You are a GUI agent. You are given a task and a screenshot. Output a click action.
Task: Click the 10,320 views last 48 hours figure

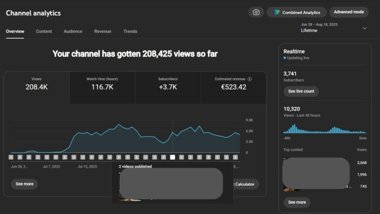pos(292,109)
